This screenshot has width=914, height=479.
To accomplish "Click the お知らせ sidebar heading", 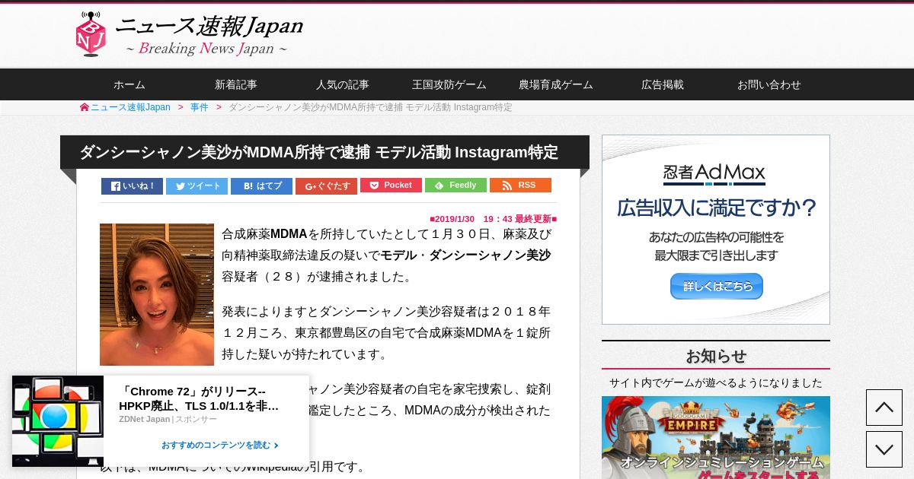I will point(716,356).
